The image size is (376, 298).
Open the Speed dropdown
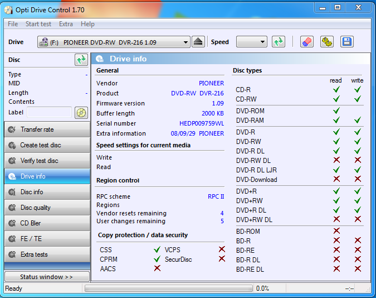(x=252, y=42)
